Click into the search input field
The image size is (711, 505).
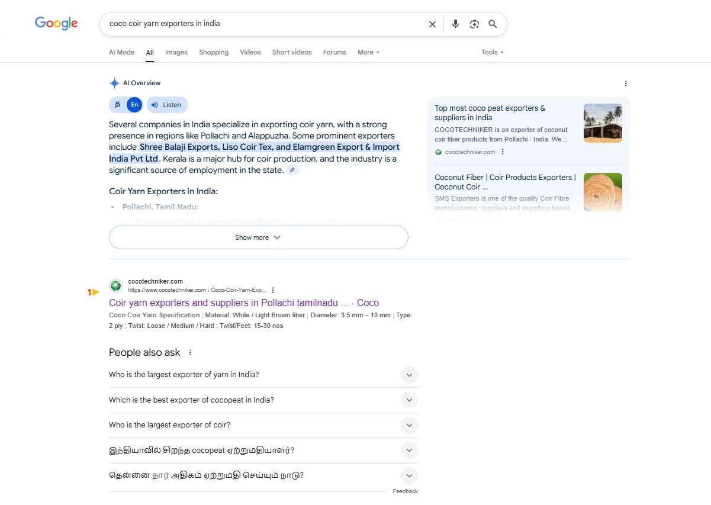260,24
